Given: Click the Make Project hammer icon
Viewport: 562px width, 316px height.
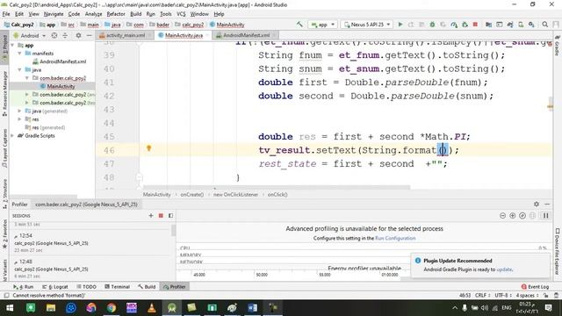Looking at the screenshot, I should click(299, 25).
